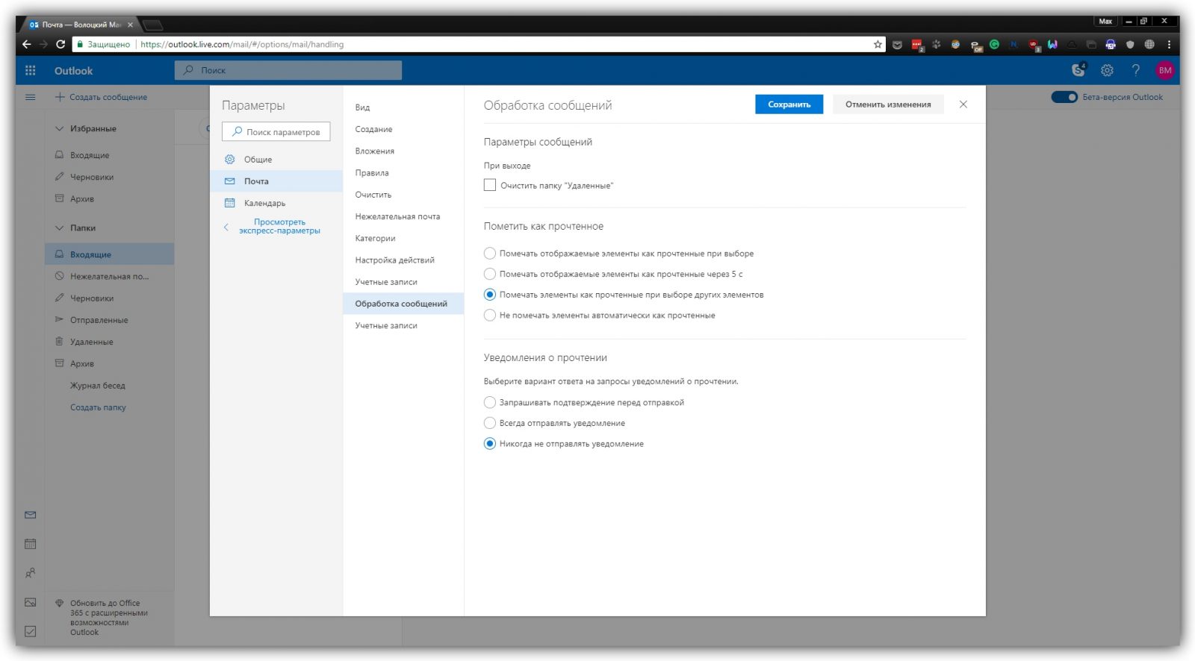Click the 'Сохранить' button
The width and height of the screenshot is (1195, 661).
pyautogui.click(x=789, y=104)
